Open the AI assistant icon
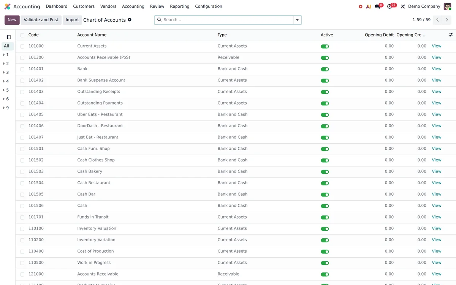The width and height of the screenshot is (456, 285). point(369,6)
